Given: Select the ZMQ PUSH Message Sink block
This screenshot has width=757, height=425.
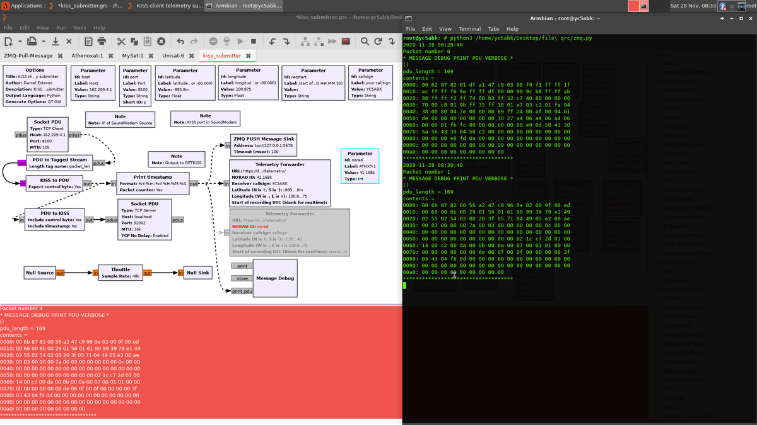Looking at the screenshot, I should (263, 145).
